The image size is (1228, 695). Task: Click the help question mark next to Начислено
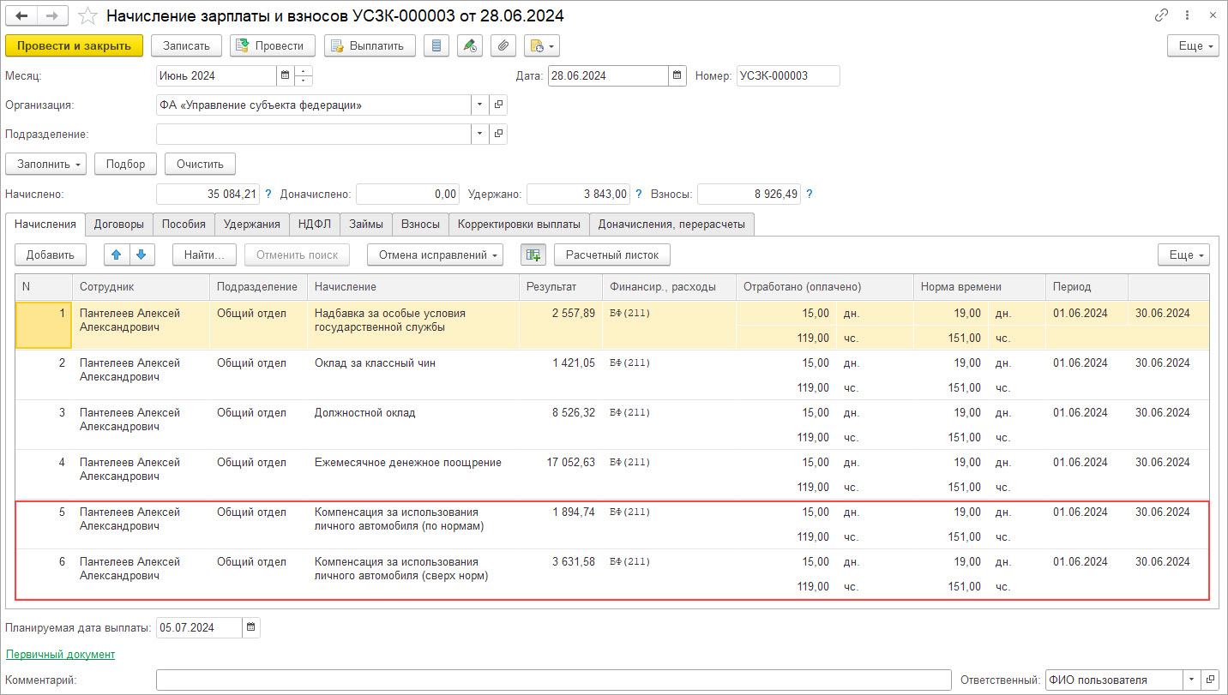pos(268,195)
